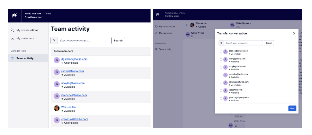Click the Beta sparkle icon in left header
This screenshot has height=135, width=312.
pyautogui.click(x=44, y=13)
